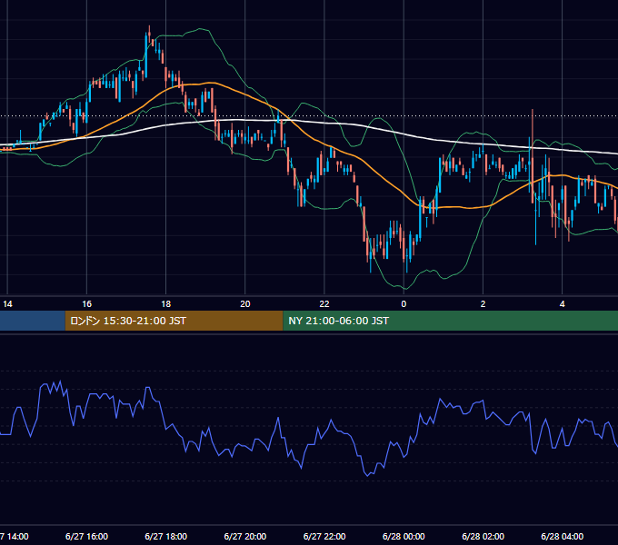Click the NY 21:00-06:00 JST session bar

pyautogui.click(x=451, y=321)
